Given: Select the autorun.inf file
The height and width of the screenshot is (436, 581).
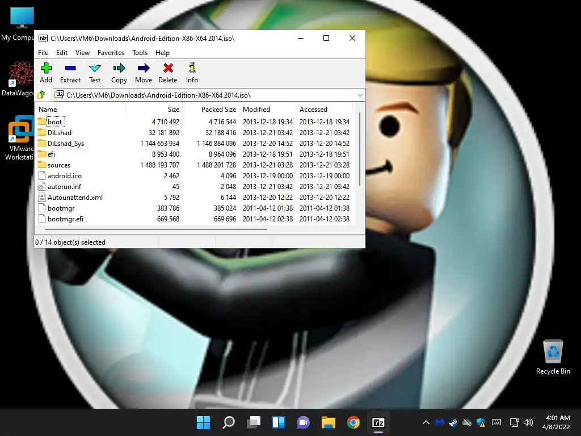Looking at the screenshot, I should click(x=59, y=186).
